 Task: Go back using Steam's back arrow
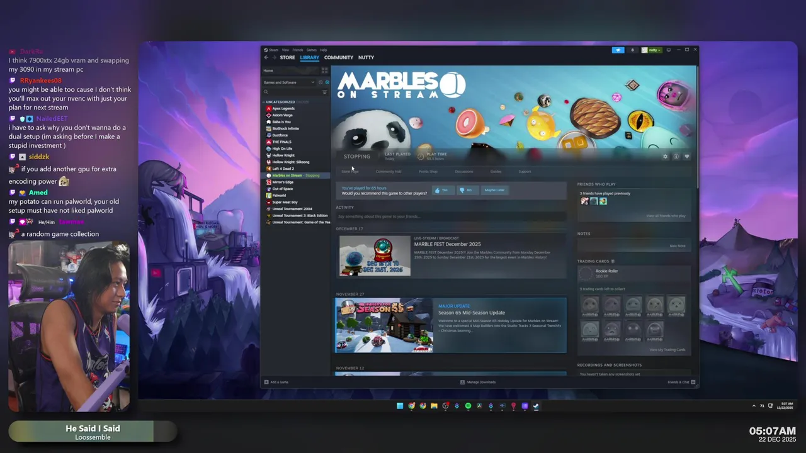tap(266, 57)
